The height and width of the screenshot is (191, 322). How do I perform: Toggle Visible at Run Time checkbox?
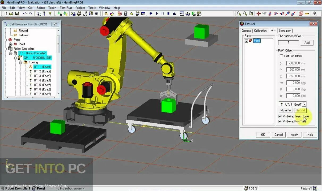(x=280, y=121)
